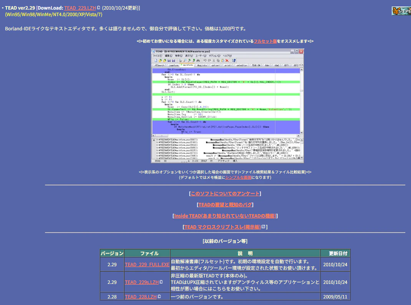This screenshot has width=411, height=305.
Task: Click external-link icon after 掲示板 link
Action: point(264,227)
